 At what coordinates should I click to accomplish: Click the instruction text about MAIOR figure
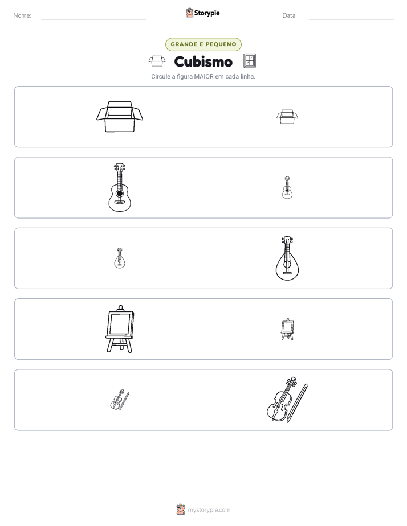203,76
